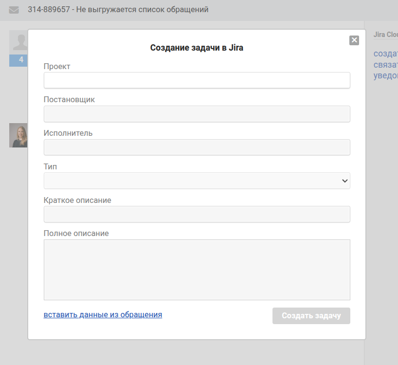
Task: Click 'вставить данные из обращения' link
Action: tap(103, 314)
